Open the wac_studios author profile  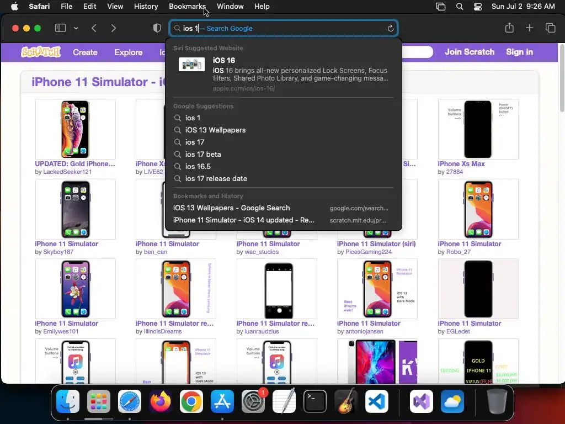(x=262, y=252)
